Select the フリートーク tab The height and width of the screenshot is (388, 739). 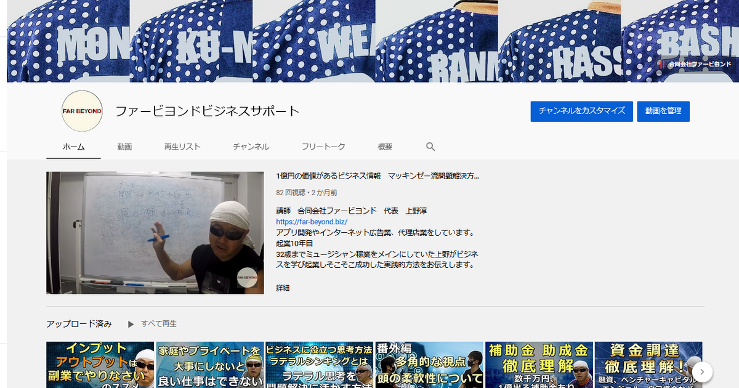(x=323, y=147)
